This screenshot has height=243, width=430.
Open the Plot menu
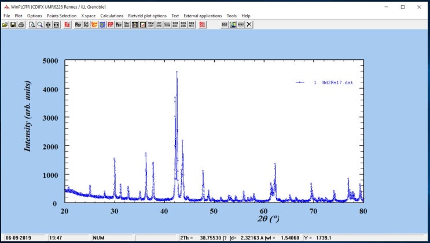pyautogui.click(x=19, y=16)
